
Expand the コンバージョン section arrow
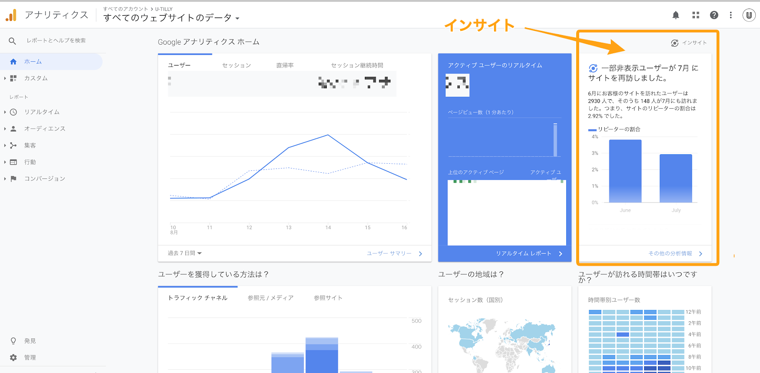5,179
